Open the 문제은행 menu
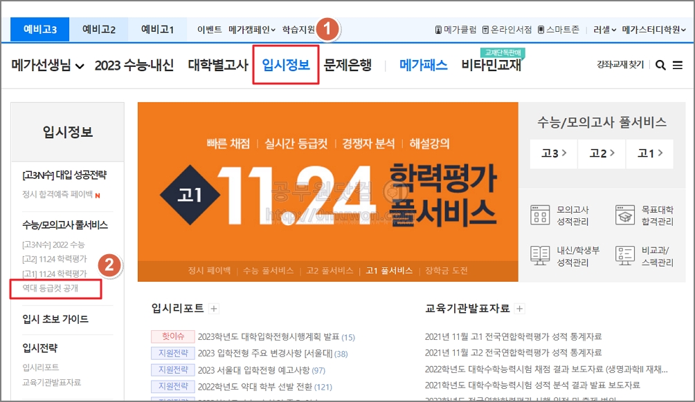695x402 pixels. [x=347, y=66]
